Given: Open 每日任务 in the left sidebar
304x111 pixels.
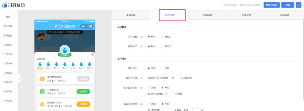Looking at the screenshot, I should tap(8, 36).
